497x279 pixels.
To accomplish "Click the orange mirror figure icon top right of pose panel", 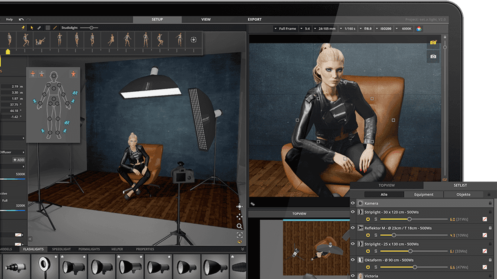I will [73, 74].
